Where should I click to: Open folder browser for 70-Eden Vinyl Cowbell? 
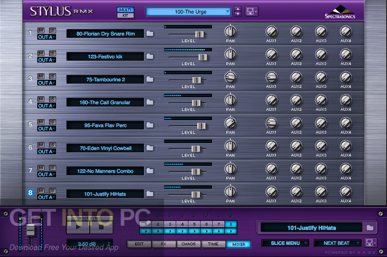coord(150,148)
